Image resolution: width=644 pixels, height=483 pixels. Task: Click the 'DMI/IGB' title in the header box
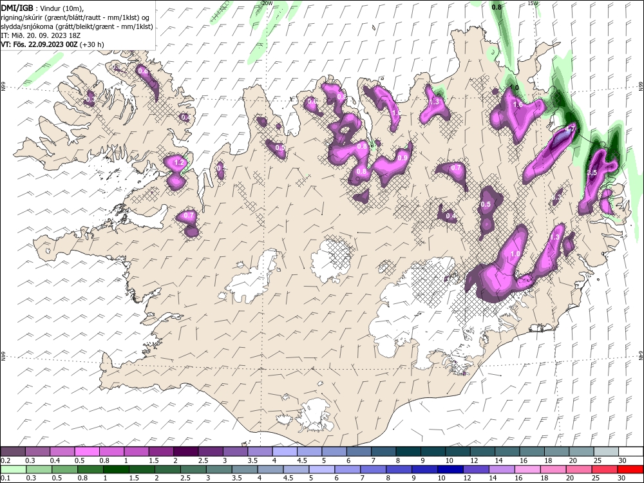coord(17,7)
